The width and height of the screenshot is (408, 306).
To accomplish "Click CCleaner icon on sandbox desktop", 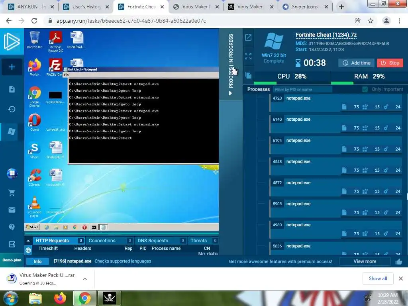I will click(34, 177).
